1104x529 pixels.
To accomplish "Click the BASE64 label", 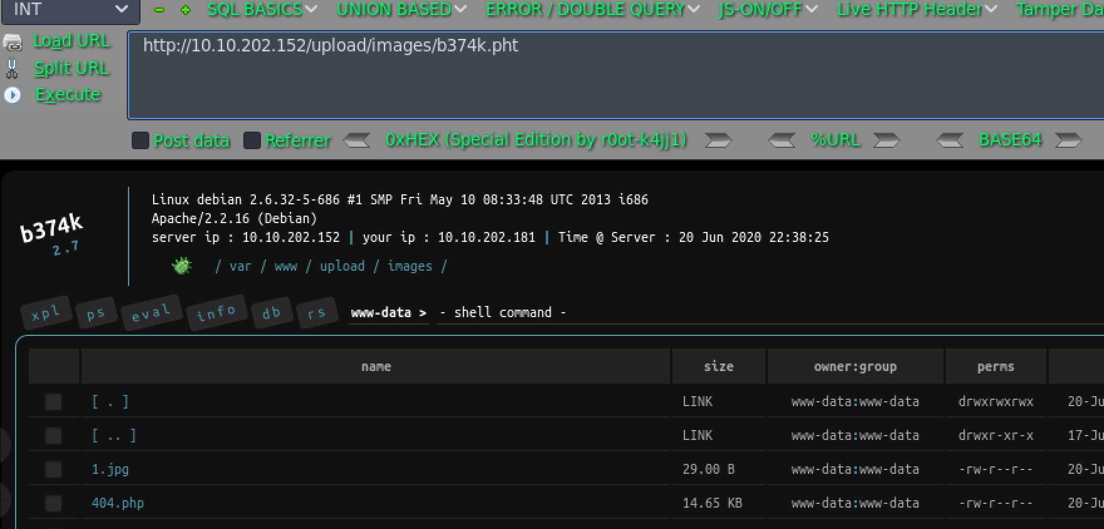I will click(x=1010, y=140).
